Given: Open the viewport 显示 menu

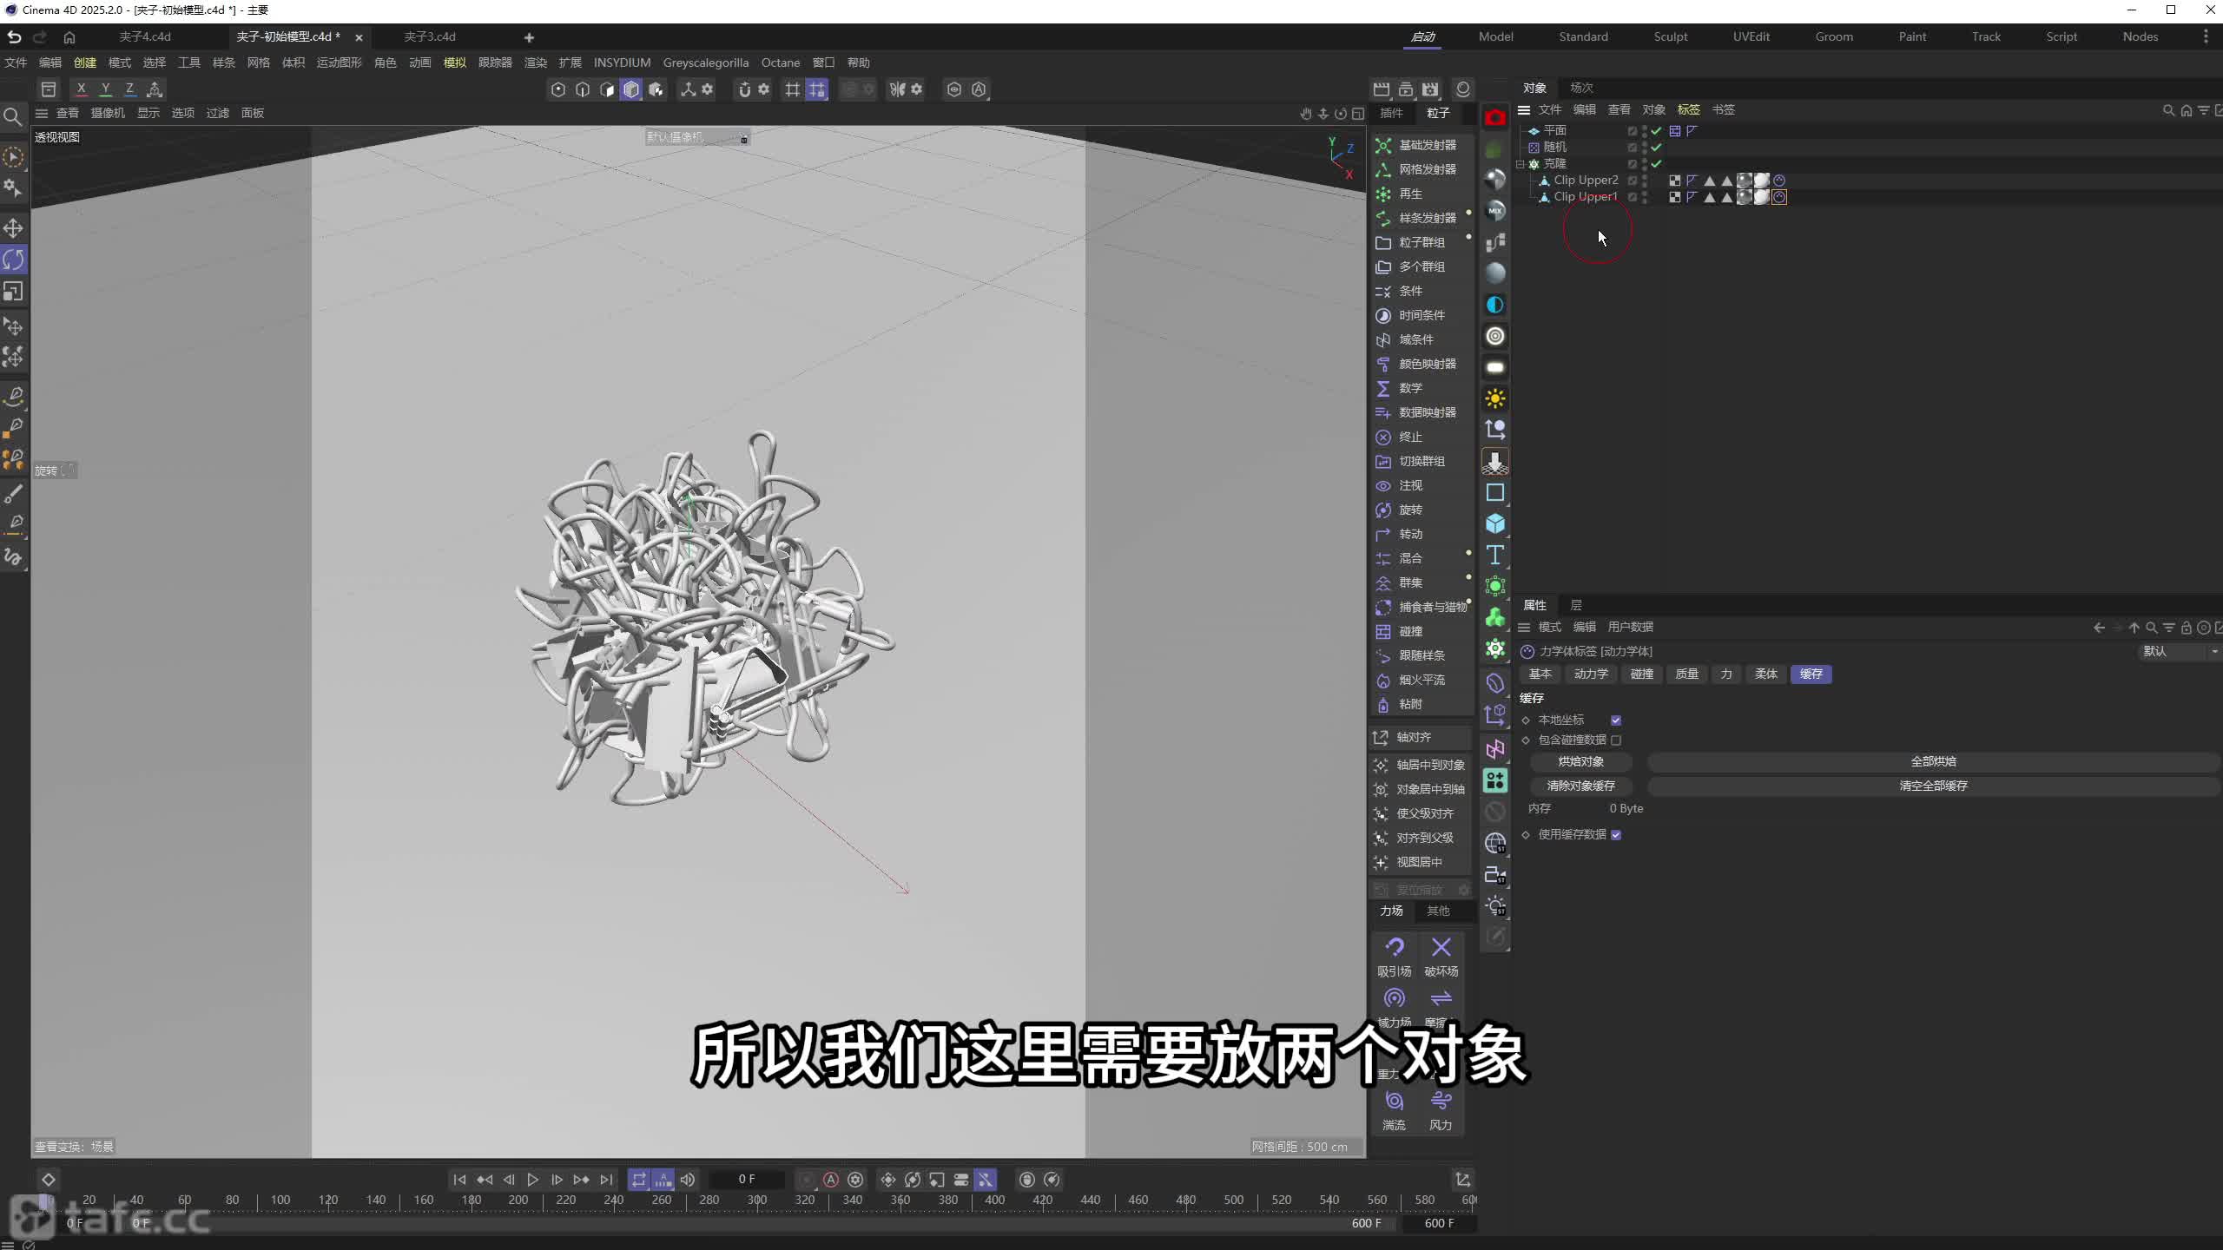Looking at the screenshot, I should click(x=148, y=113).
